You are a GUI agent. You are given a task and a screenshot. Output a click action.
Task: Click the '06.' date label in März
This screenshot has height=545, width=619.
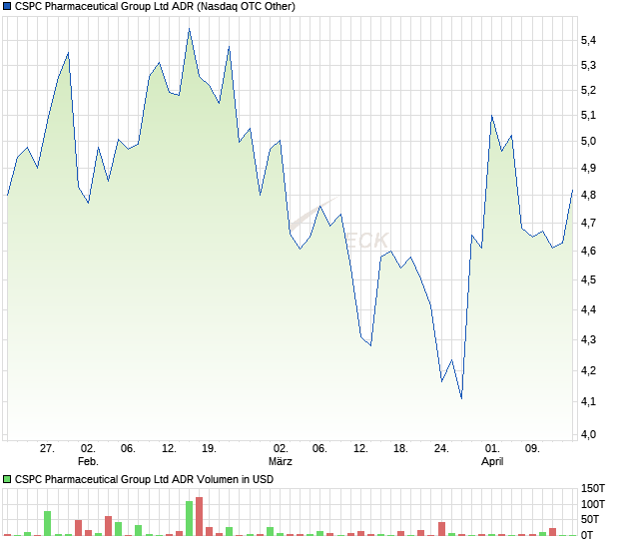(319, 449)
